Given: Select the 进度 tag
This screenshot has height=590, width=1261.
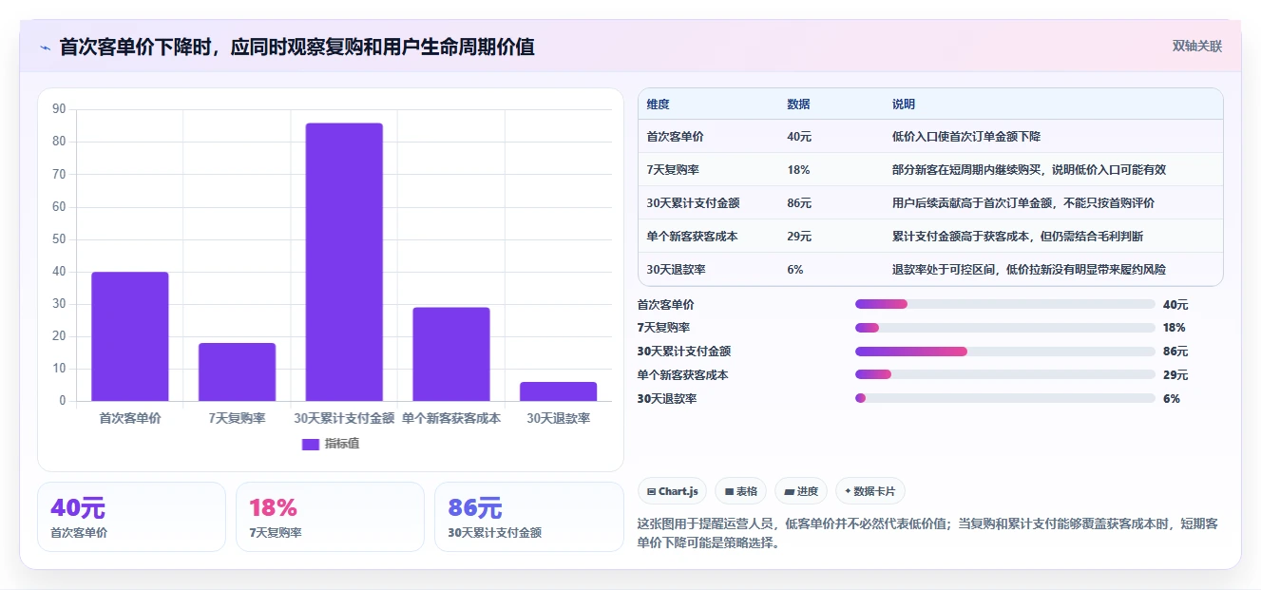Looking at the screenshot, I should point(801,491).
